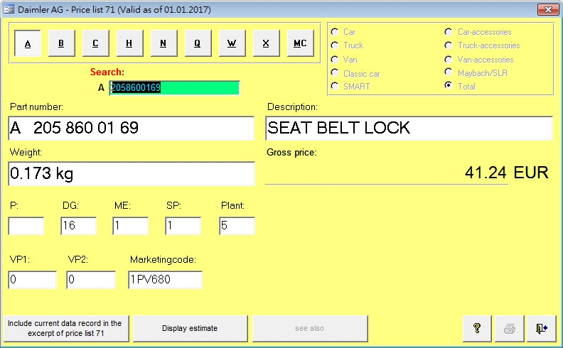
Task: Click the Gross price label
Action: [x=291, y=153]
